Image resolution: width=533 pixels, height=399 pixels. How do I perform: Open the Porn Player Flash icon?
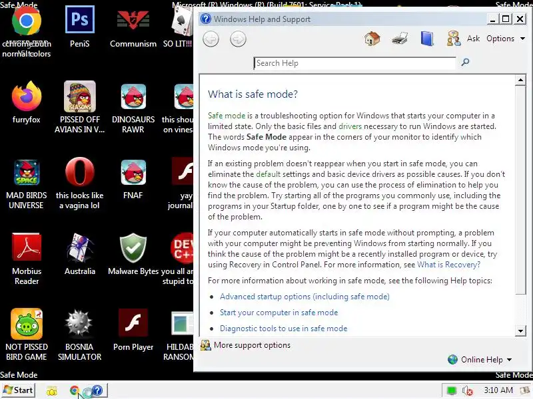133,323
